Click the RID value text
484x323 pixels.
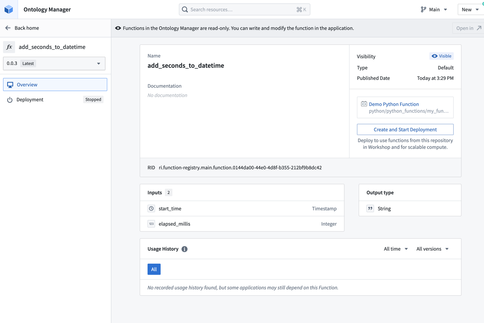240,167
